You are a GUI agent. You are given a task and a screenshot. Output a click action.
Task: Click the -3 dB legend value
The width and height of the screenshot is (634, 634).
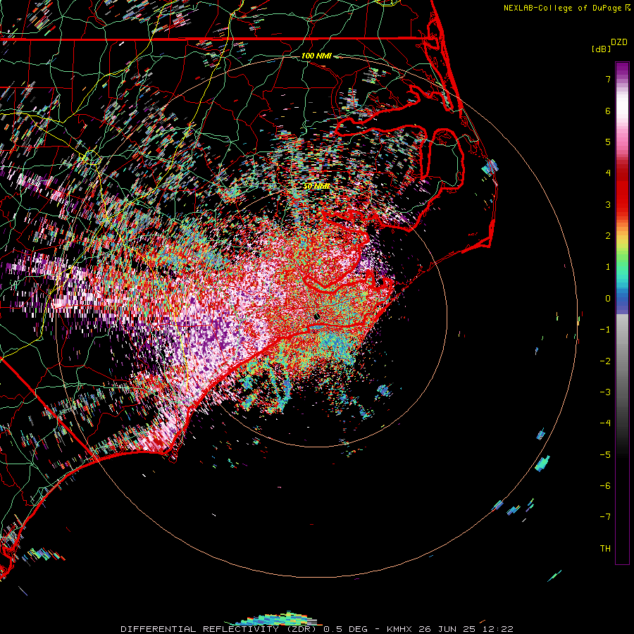(605, 392)
